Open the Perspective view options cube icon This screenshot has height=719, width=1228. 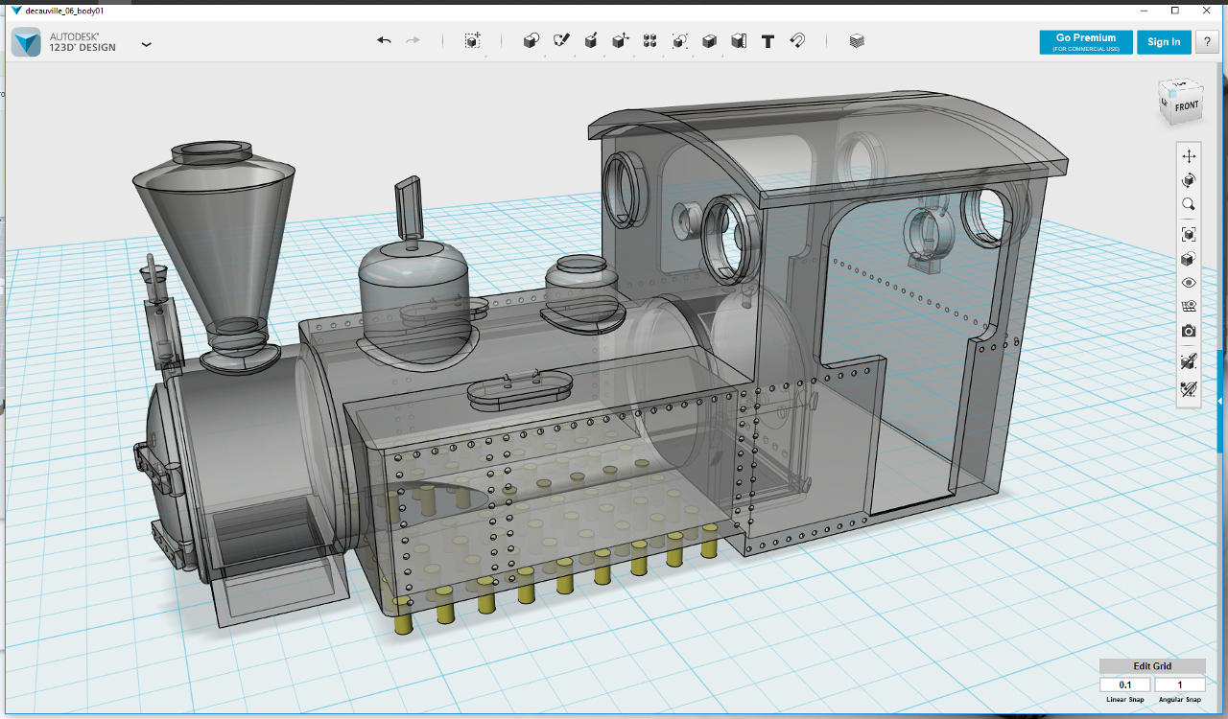[x=1189, y=259]
